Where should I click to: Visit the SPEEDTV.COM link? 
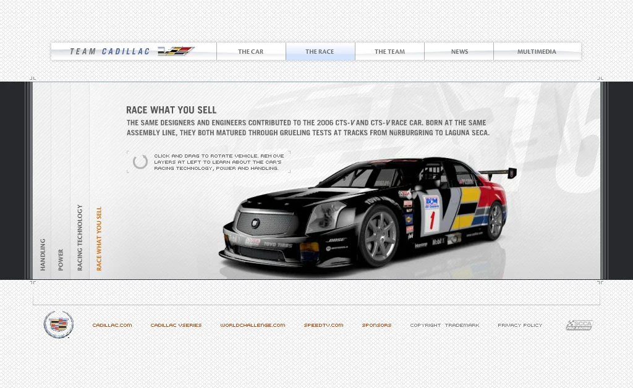pos(324,325)
